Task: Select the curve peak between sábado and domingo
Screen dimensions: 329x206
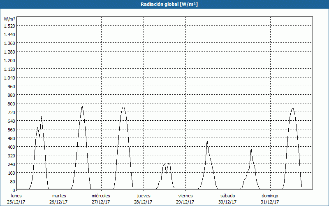Action: coord(251,148)
